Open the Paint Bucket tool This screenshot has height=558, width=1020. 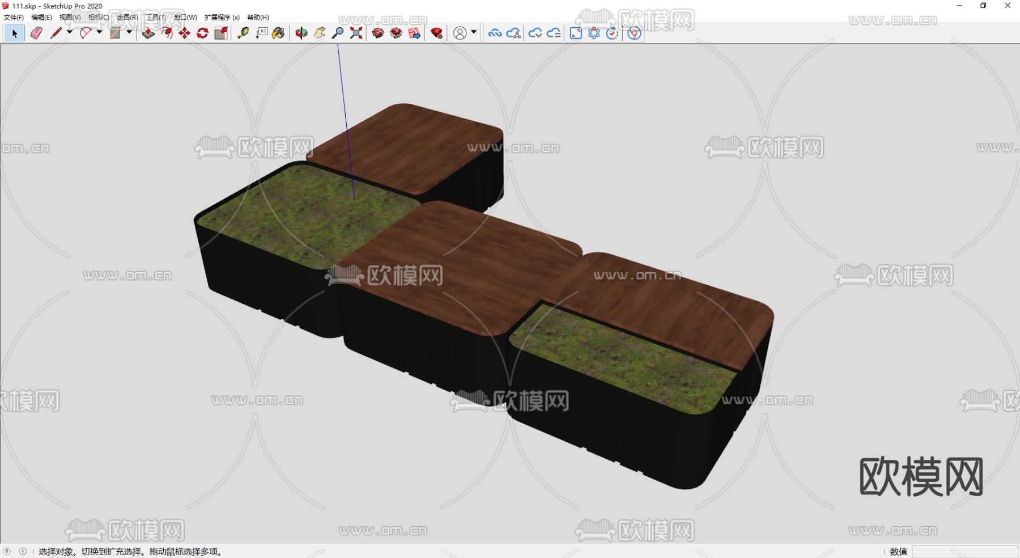pos(279,33)
